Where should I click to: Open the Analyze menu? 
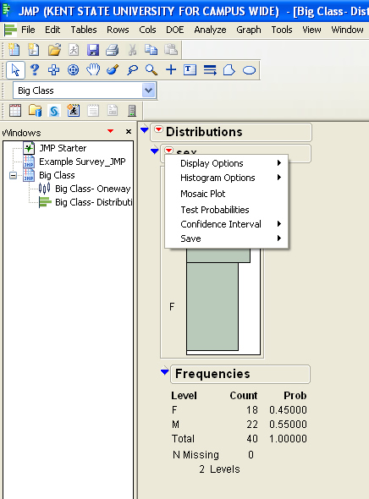210,30
